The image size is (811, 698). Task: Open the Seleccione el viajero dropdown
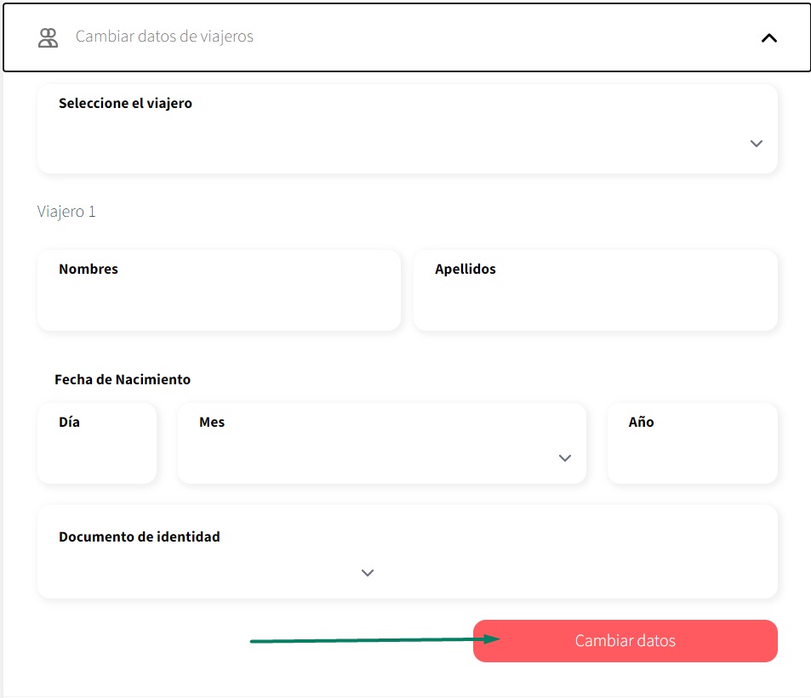(x=407, y=128)
